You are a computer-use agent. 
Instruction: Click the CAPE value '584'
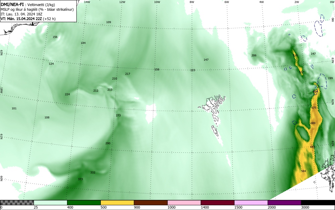(x=304, y=171)
